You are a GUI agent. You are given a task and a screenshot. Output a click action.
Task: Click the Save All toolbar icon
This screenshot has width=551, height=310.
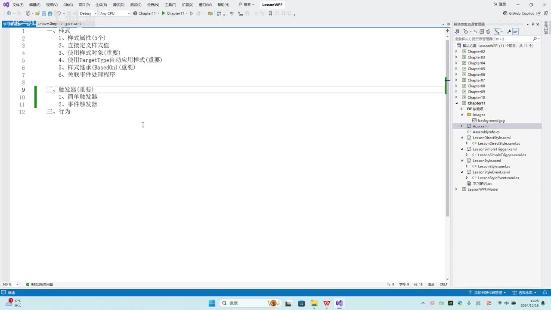point(50,13)
